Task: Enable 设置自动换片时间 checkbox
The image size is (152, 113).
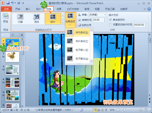Action: (x=110, y=25)
